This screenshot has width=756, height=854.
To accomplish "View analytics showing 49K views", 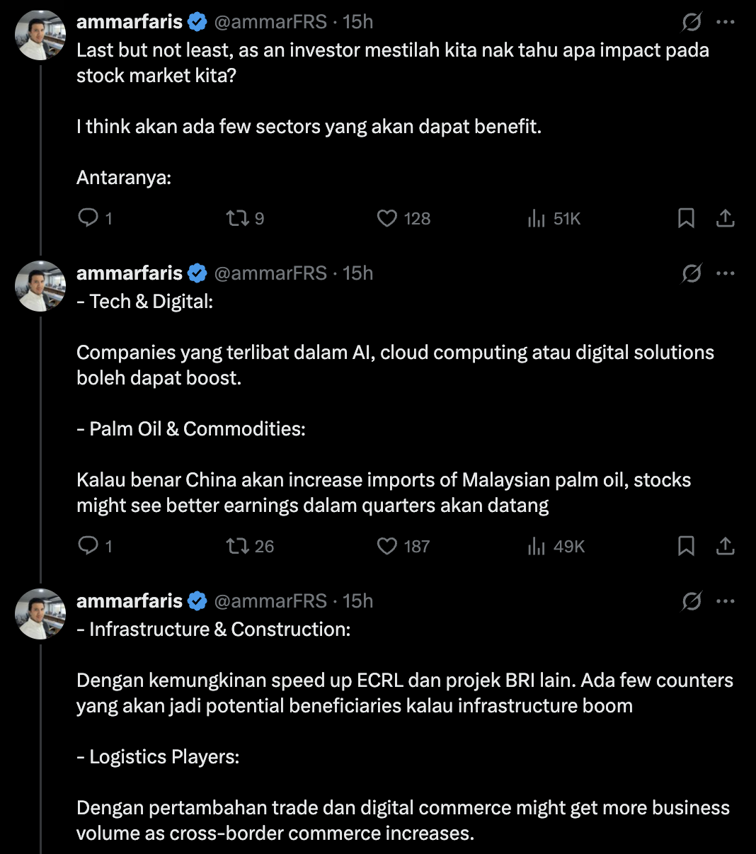I will pyautogui.click(x=537, y=546).
